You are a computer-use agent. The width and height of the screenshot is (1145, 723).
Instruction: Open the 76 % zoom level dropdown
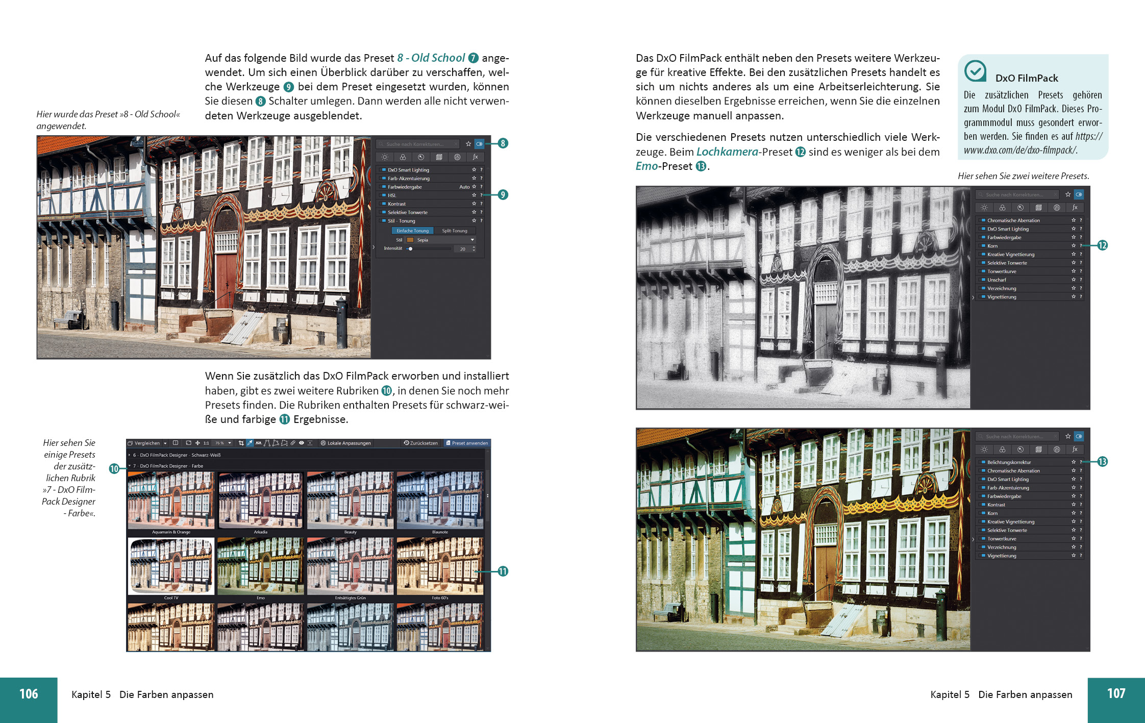point(230,443)
